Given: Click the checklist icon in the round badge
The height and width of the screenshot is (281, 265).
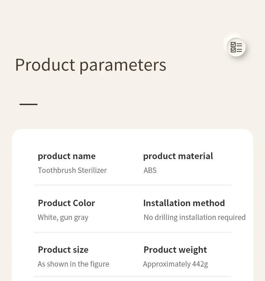Looking at the screenshot, I should pyautogui.click(x=236, y=47).
